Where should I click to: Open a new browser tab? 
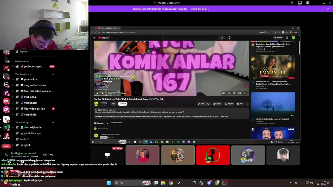[x=123, y=28]
